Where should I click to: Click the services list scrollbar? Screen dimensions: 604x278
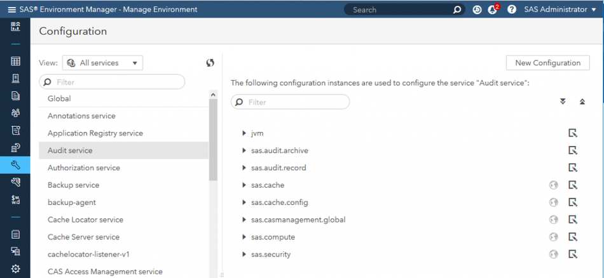click(x=213, y=140)
